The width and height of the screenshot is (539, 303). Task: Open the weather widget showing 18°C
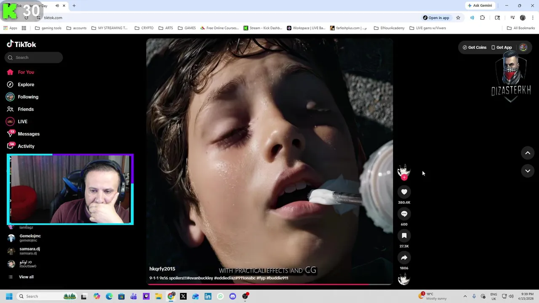point(433,296)
